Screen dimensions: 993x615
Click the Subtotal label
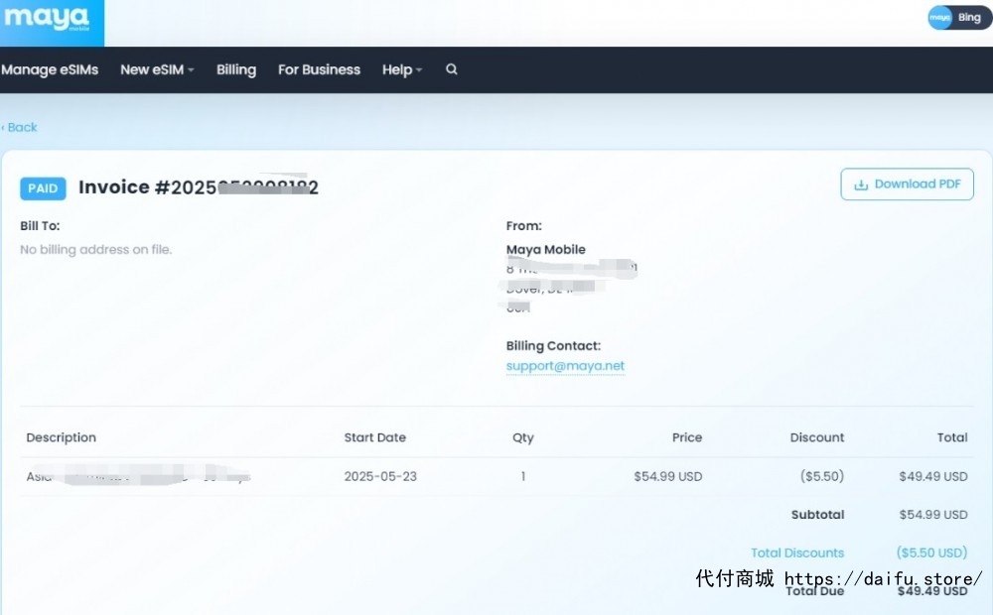click(x=817, y=515)
